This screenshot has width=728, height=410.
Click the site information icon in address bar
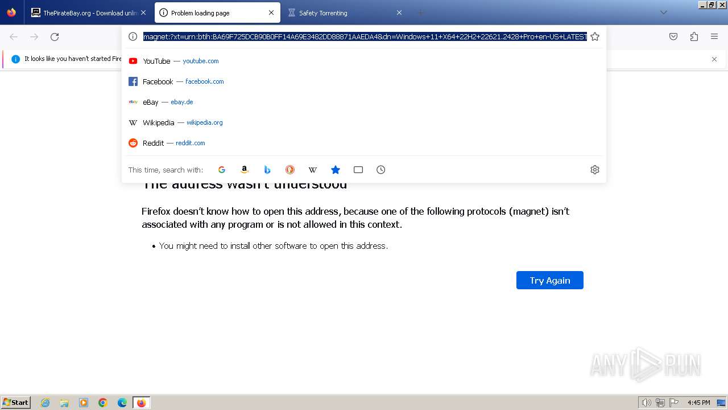click(133, 36)
